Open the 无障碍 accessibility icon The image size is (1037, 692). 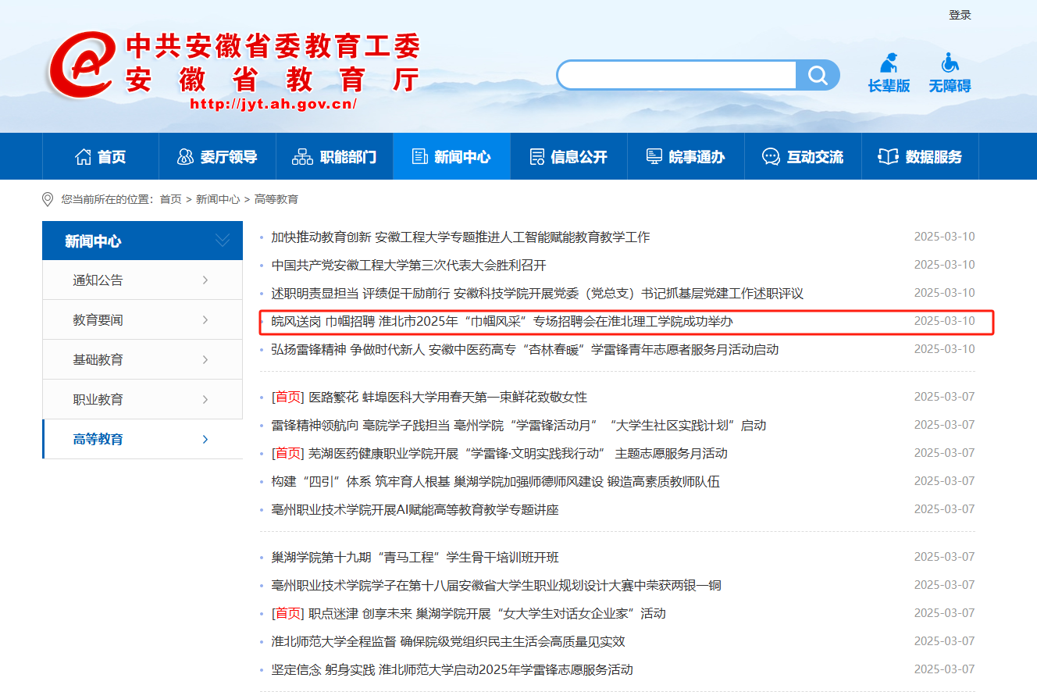950,63
